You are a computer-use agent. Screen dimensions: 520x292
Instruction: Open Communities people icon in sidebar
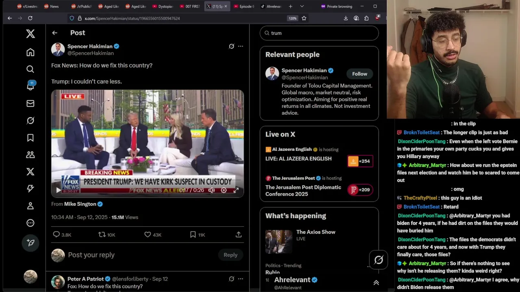30,155
